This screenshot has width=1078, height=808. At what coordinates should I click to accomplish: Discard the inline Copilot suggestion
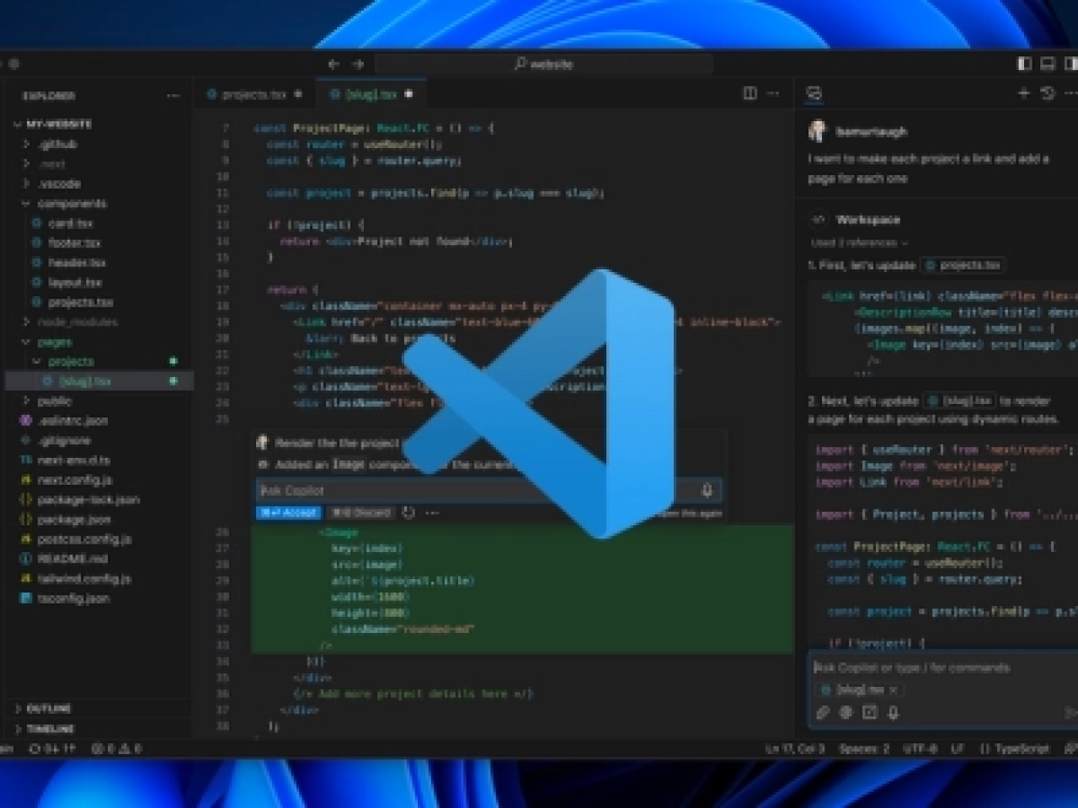(x=360, y=512)
